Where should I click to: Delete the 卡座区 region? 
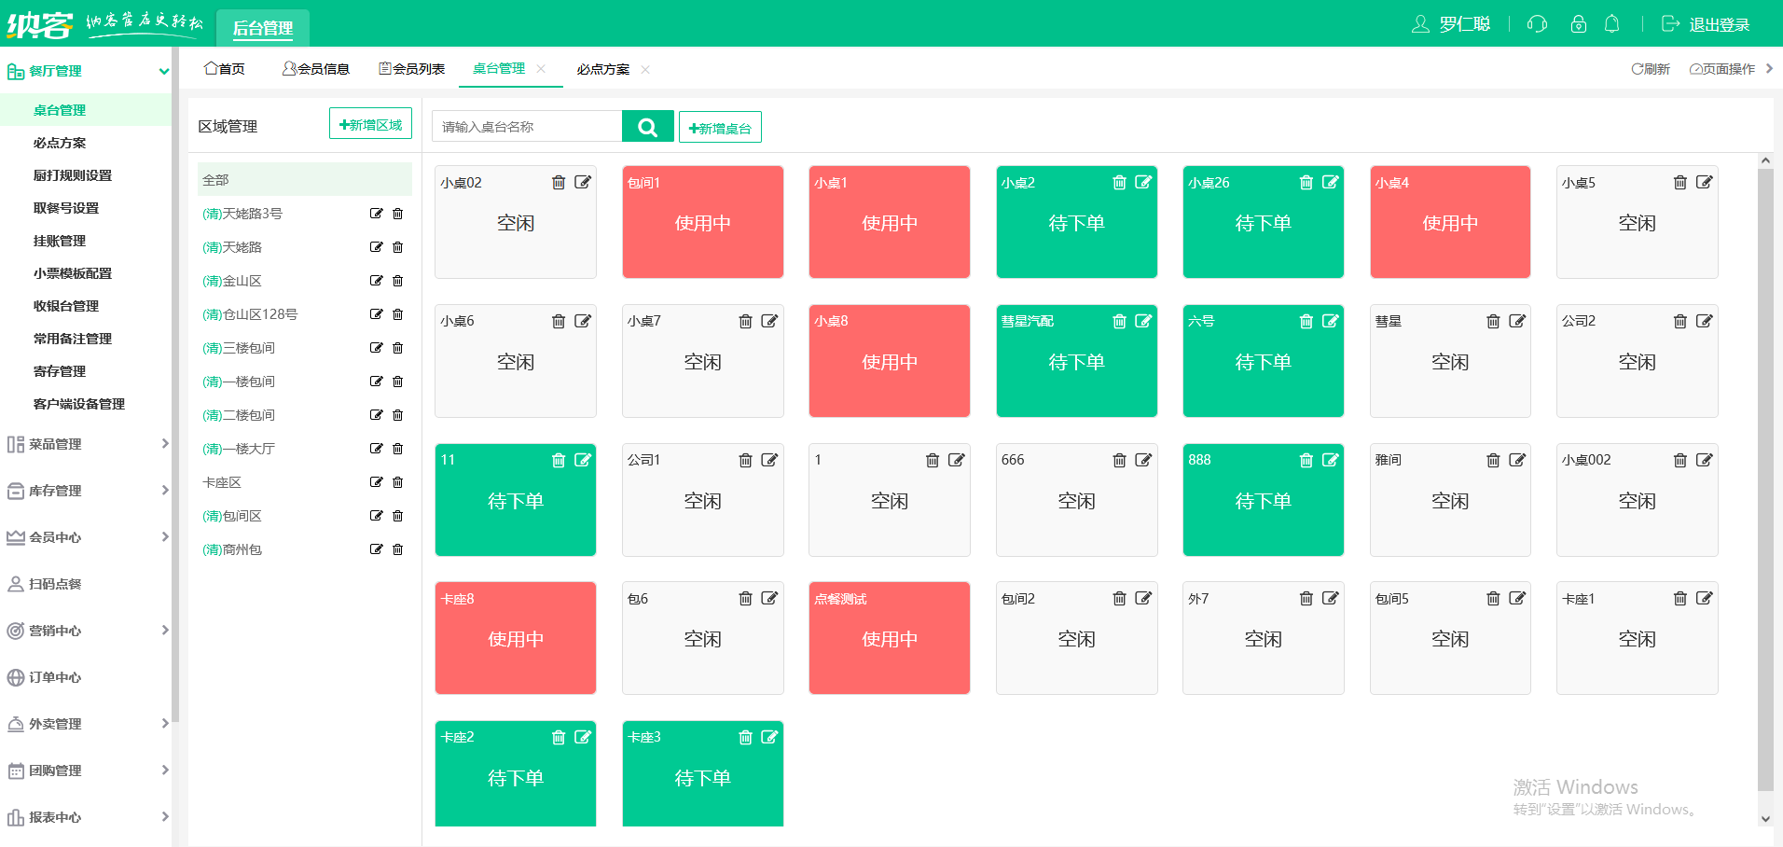pos(398,482)
